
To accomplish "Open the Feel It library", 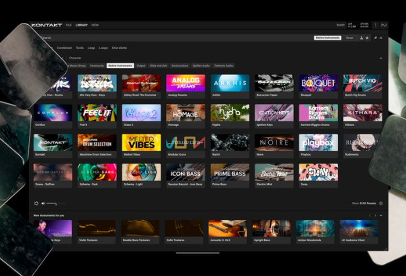I will (97, 116).
